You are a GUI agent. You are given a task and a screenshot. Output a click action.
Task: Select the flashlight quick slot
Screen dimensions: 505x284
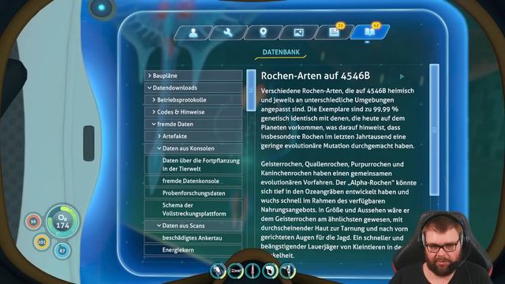pyautogui.click(x=218, y=271)
